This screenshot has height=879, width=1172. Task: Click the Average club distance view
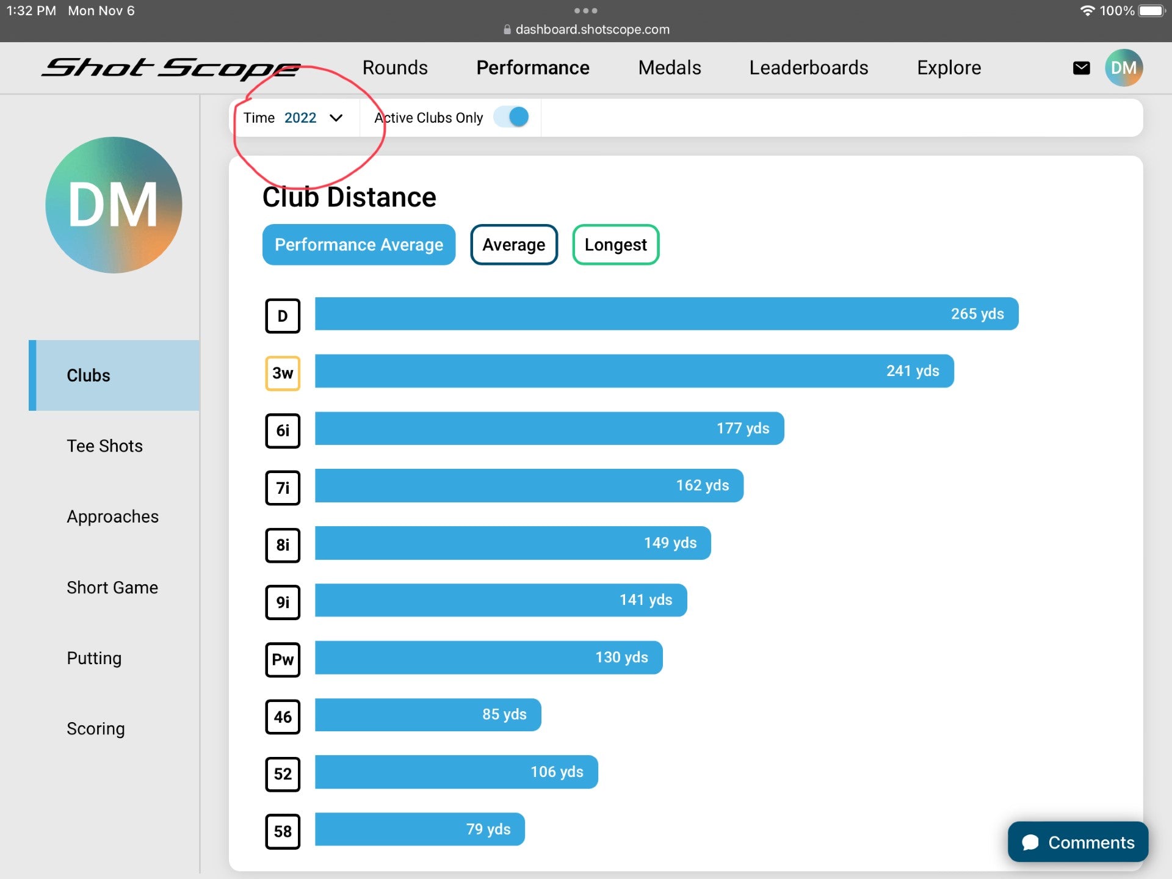click(x=513, y=244)
